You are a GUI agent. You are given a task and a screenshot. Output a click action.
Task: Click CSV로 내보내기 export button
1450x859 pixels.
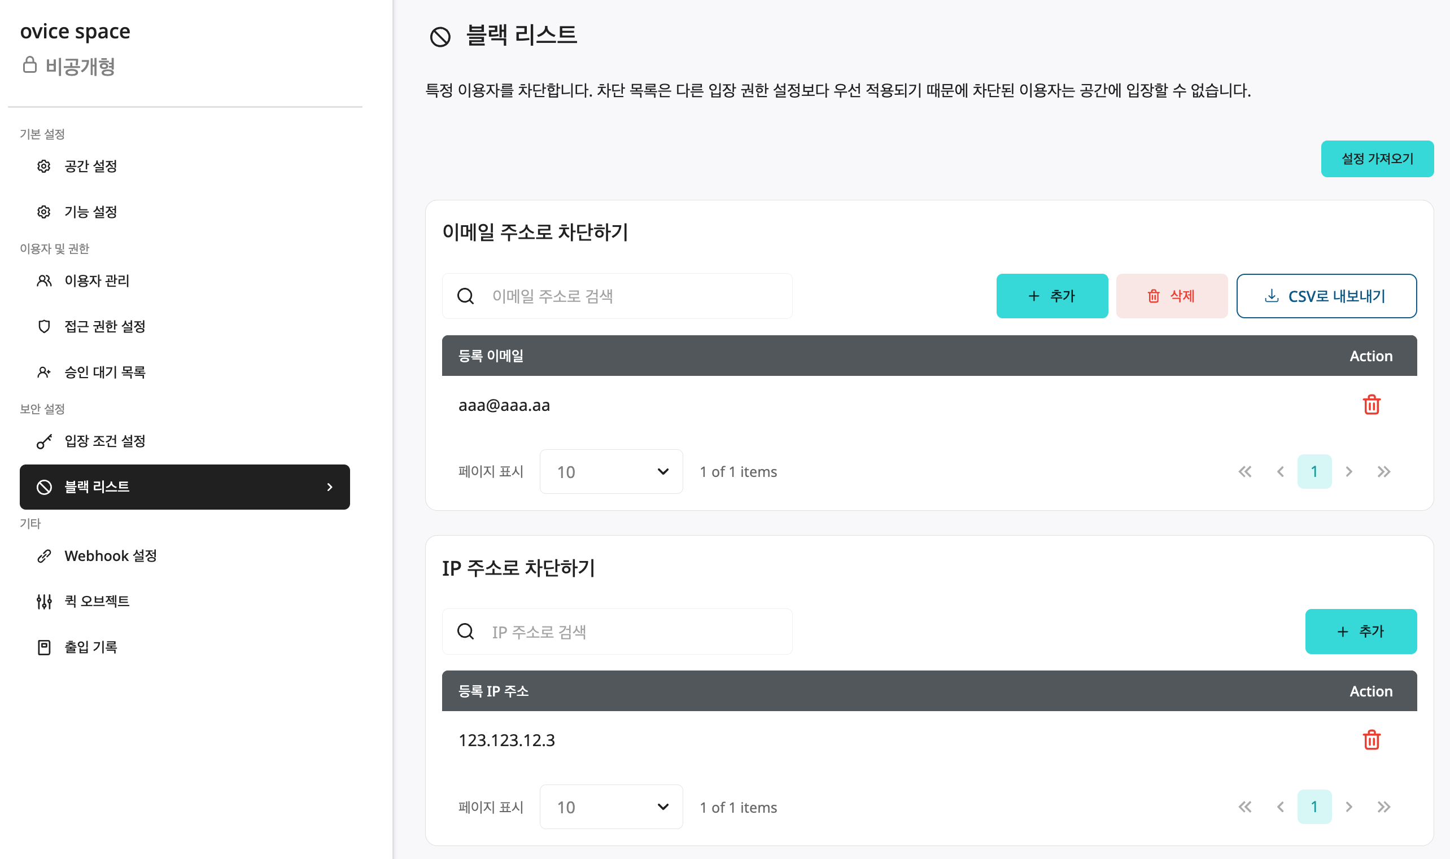[1326, 296]
